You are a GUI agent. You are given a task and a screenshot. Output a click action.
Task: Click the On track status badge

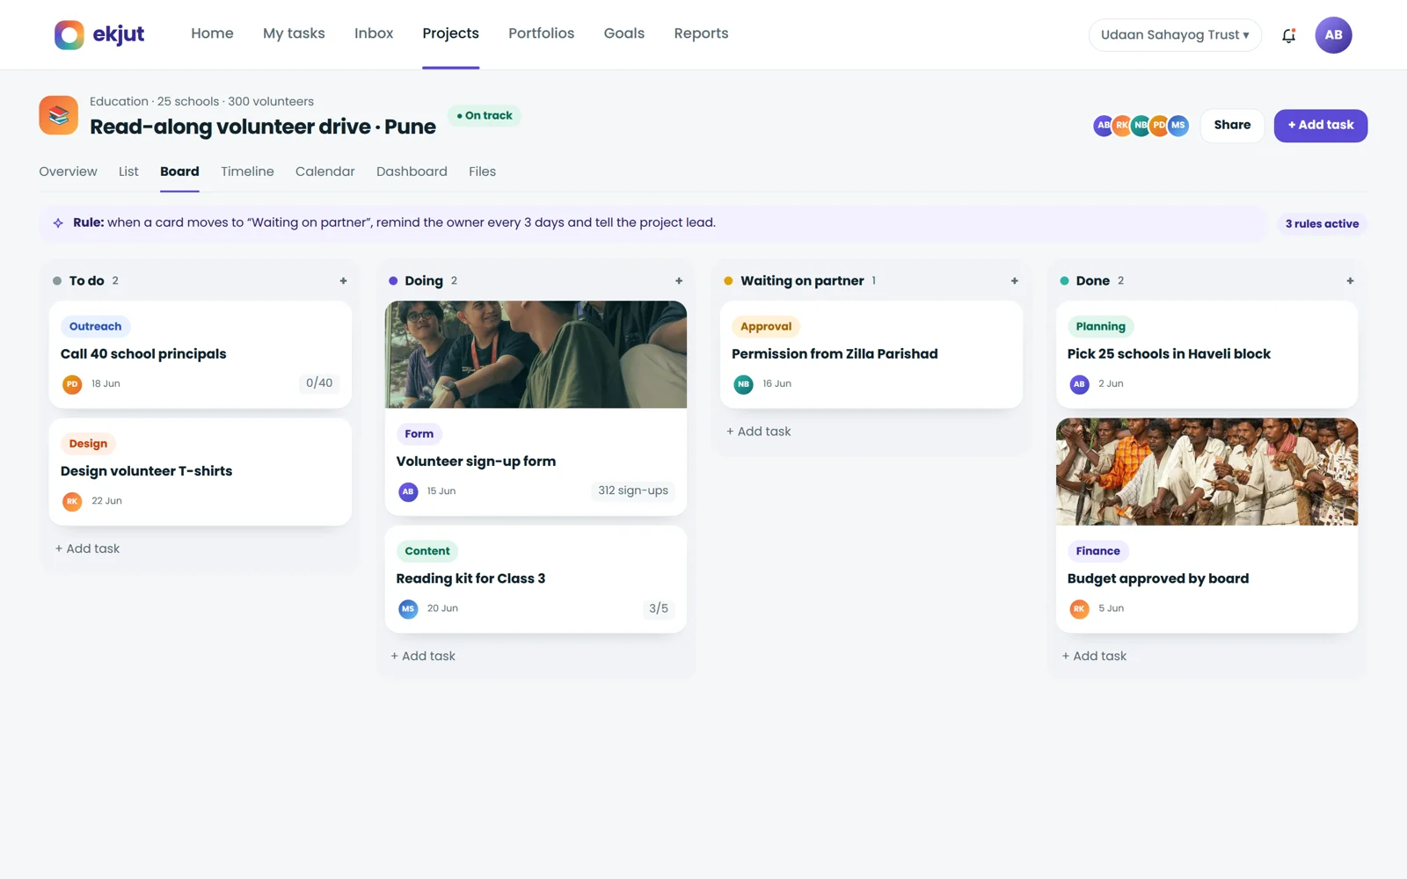tap(485, 115)
